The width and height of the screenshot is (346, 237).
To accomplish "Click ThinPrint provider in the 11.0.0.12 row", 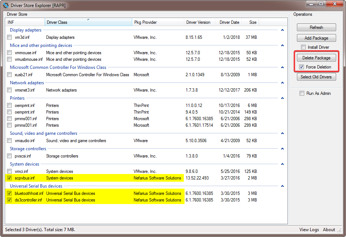I will [x=141, y=105].
